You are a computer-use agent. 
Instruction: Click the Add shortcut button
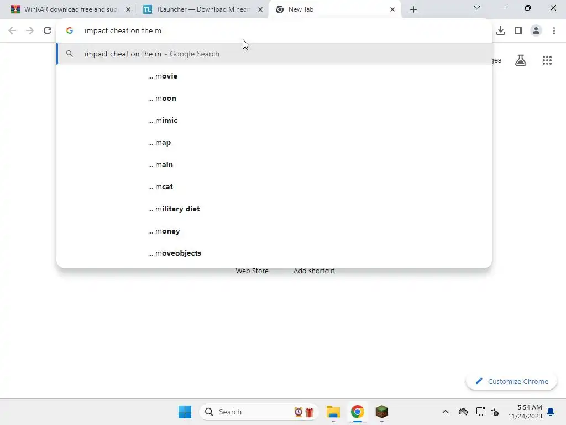(x=314, y=271)
